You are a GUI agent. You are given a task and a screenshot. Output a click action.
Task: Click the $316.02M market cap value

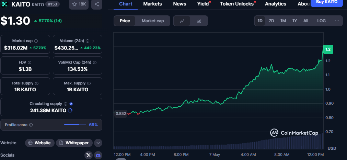click(x=16, y=48)
